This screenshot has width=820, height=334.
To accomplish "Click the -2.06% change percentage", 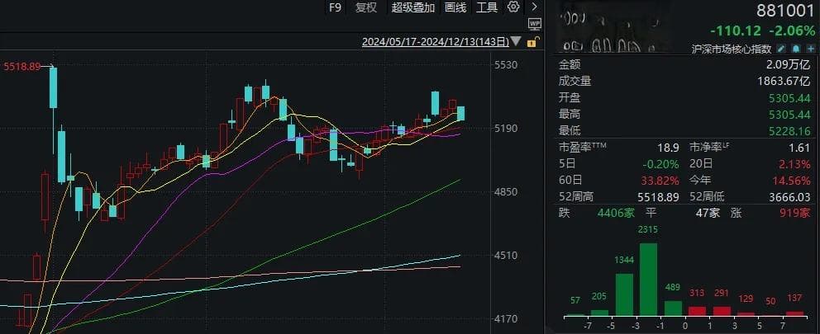I will pos(792,31).
